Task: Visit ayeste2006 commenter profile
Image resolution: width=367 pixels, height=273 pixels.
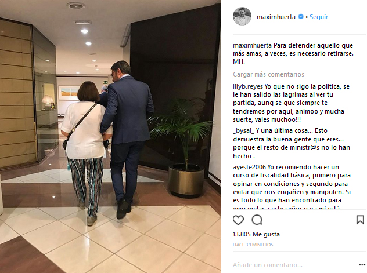Action: [x=249, y=167]
